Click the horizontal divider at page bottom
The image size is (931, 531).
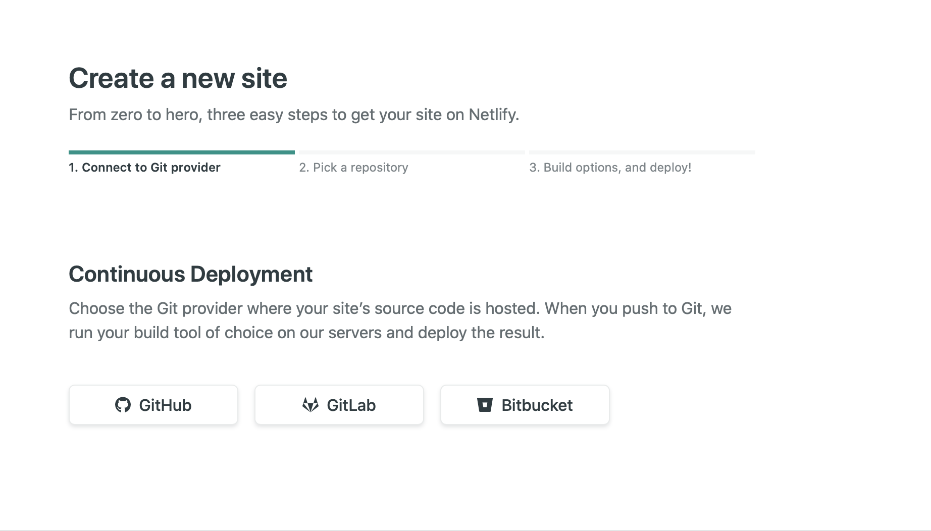(465, 530)
